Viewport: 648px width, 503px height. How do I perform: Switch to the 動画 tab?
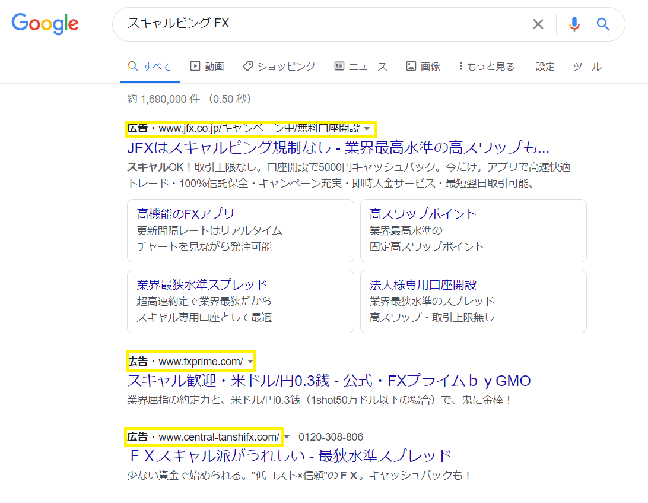click(x=207, y=66)
